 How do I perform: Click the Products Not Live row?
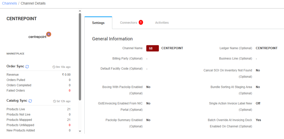tap(39, 115)
